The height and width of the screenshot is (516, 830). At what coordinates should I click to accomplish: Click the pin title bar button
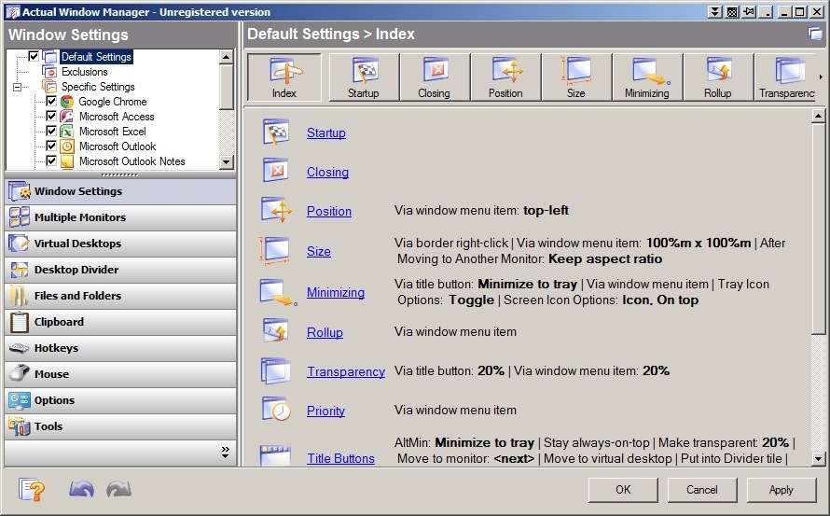point(749,11)
